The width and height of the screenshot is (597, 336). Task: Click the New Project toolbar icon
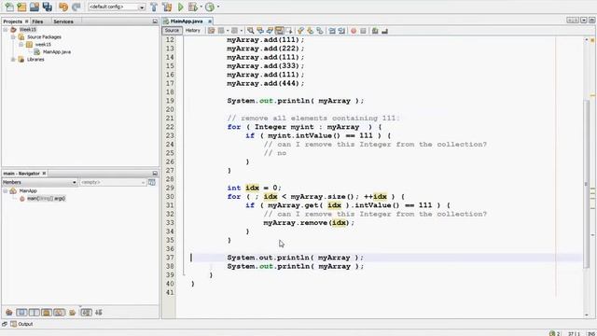21,7
